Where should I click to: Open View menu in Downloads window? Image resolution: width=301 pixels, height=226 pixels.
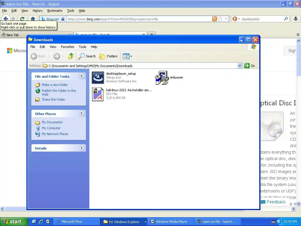point(53,47)
